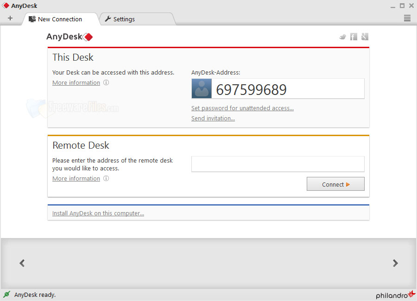Share AnyDesk via the Twitter icon
Viewport: 417px width, 301px height.
click(342, 37)
